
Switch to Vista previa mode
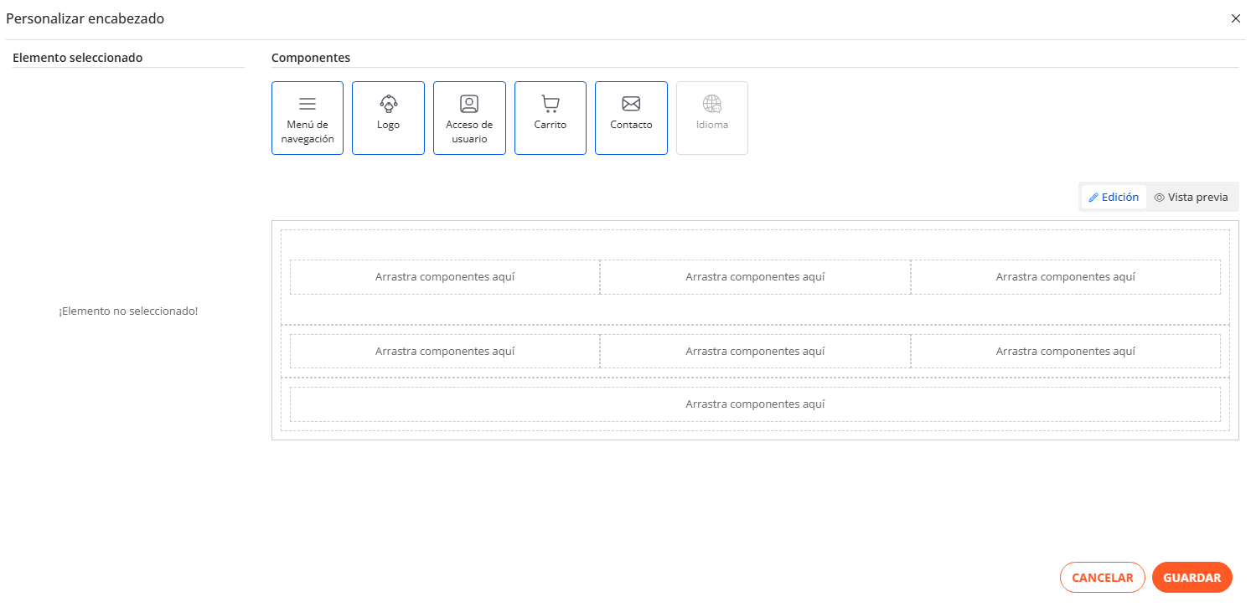(1191, 198)
